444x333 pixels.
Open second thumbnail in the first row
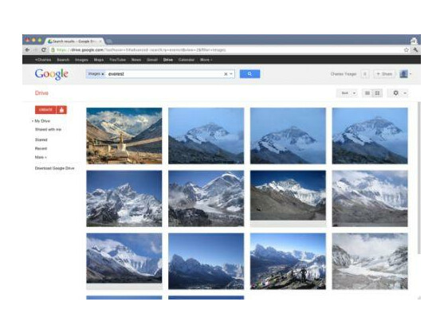[206, 135]
